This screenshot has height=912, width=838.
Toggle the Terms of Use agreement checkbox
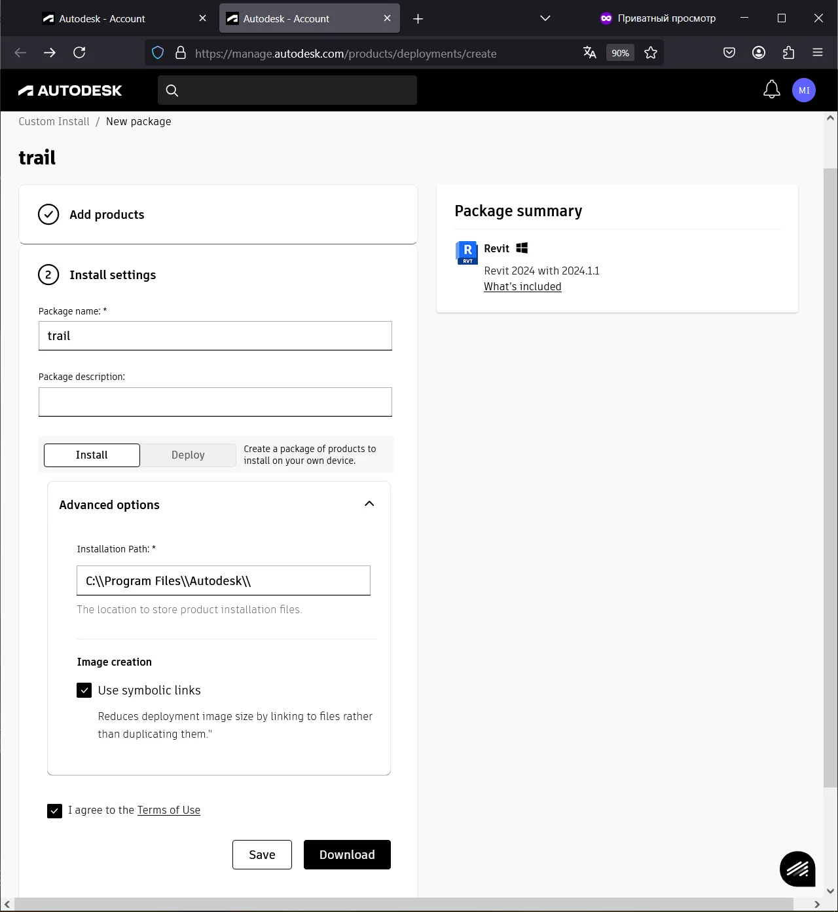pos(55,811)
